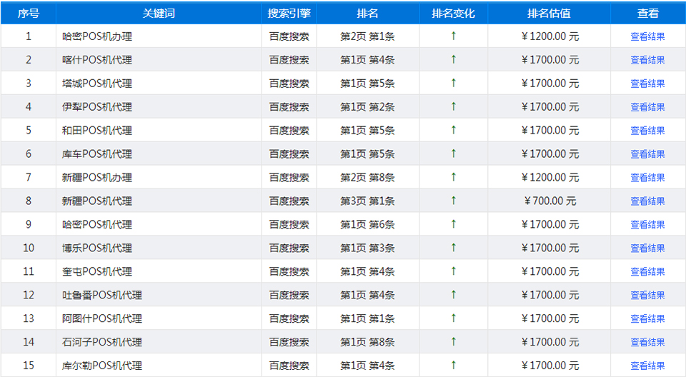Viewport: 686px width, 377px height.
Task: Click rank cell 第1页 第6条
Action: (367, 224)
